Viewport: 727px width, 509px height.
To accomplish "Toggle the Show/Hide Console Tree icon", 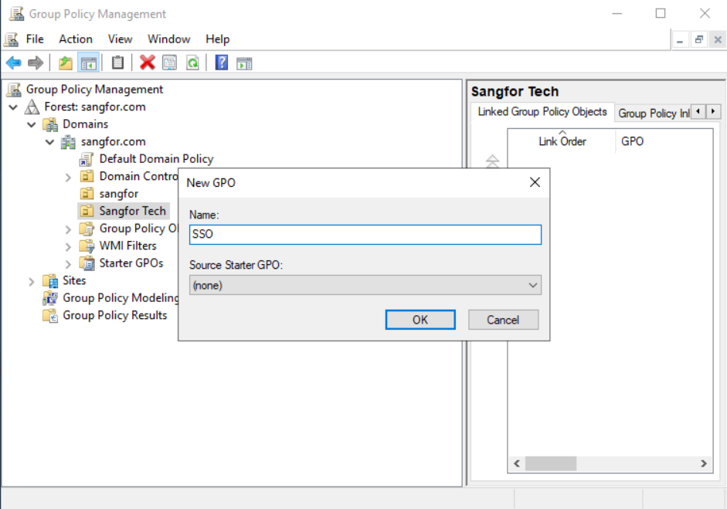I will (x=88, y=63).
